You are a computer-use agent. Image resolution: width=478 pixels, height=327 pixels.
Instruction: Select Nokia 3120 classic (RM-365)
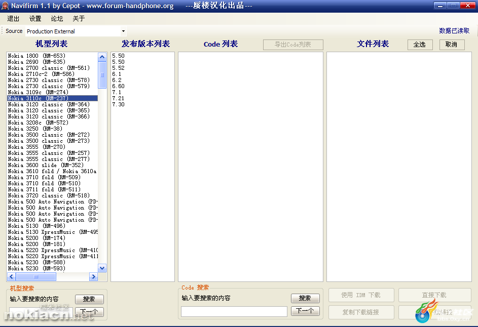coord(52,110)
